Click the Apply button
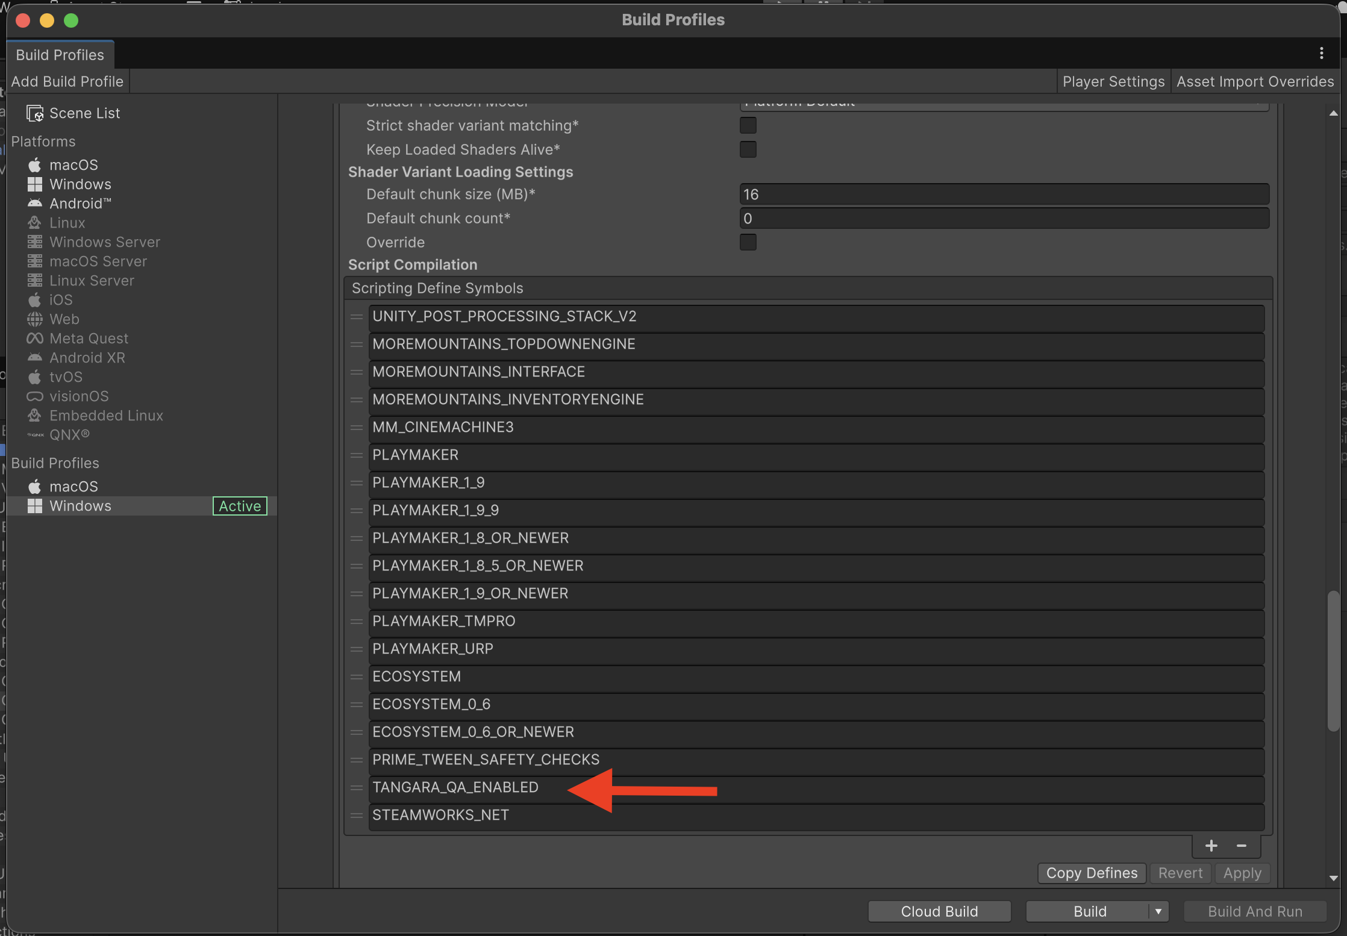The image size is (1347, 936). 1242,873
